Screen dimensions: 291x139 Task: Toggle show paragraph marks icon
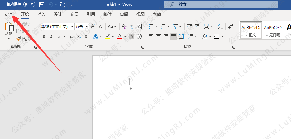230,26
